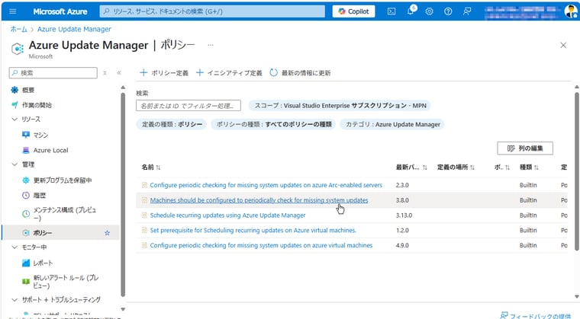Click the sidebar vertical scrollbar

coord(123,195)
